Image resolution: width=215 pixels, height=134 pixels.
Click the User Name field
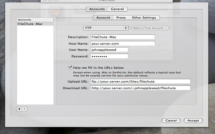tap(109, 50)
